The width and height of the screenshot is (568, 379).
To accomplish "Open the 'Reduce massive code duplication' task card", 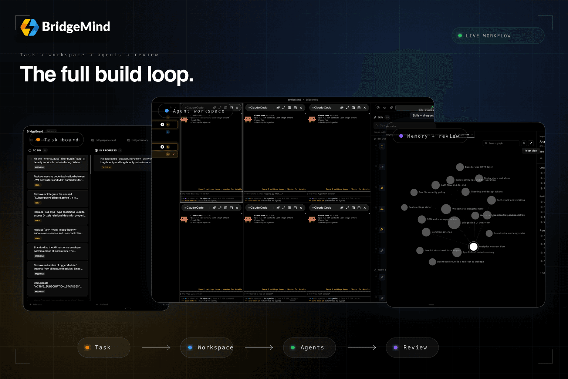I will pos(58,180).
